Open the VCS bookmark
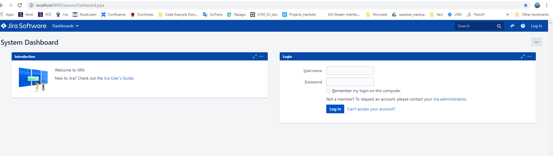Screen dimensions: 553x156 45,15
